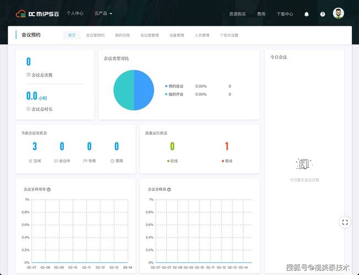Switch to the 个性化设置 tab
The image size is (359, 275).
229,35
